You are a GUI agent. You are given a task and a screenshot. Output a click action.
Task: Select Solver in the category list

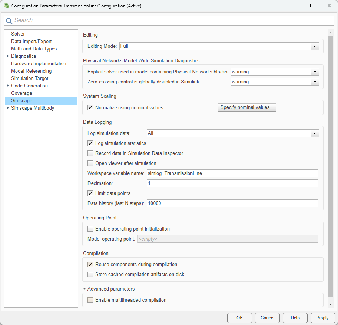pyautogui.click(x=18, y=34)
